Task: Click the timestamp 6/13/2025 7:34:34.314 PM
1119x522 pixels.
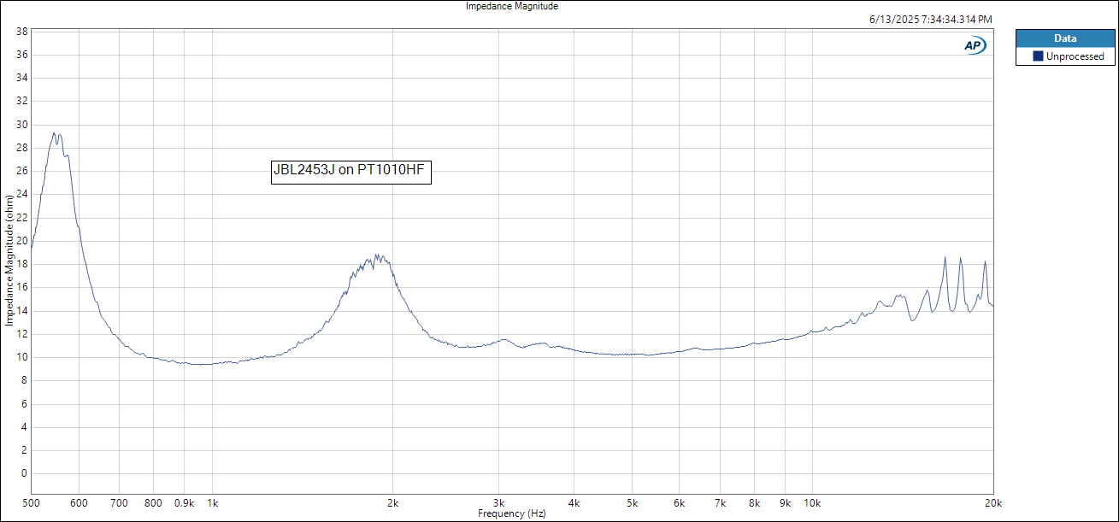Action: (x=930, y=19)
